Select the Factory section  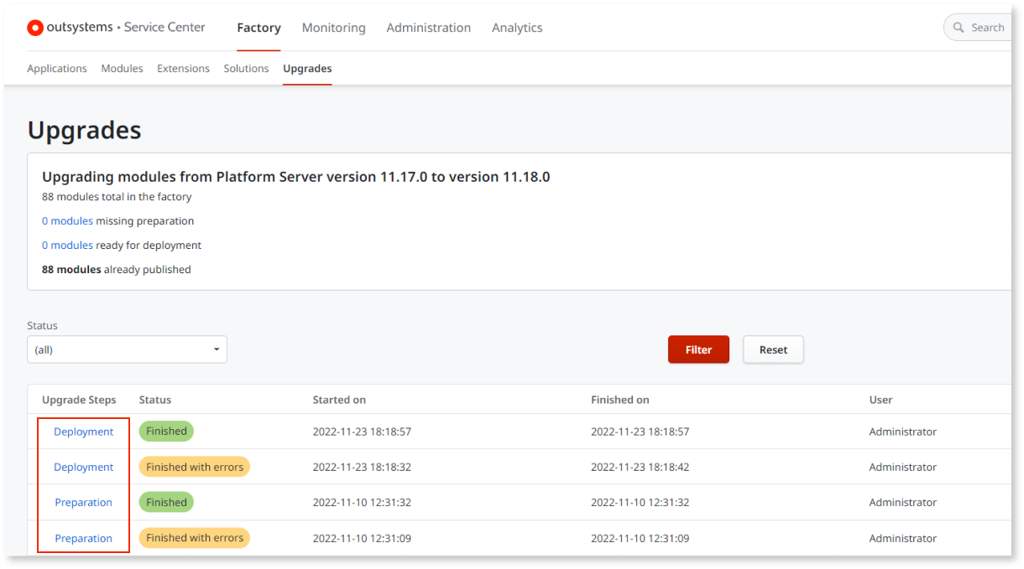click(259, 28)
